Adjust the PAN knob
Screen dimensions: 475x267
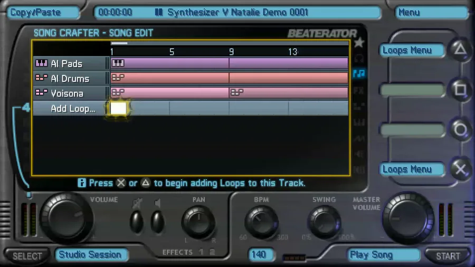pyautogui.click(x=199, y=223)
